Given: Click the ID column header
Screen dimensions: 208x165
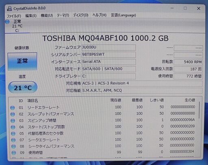Looking at the screenshot, I should pyautogui.click(x=21, y=101).
